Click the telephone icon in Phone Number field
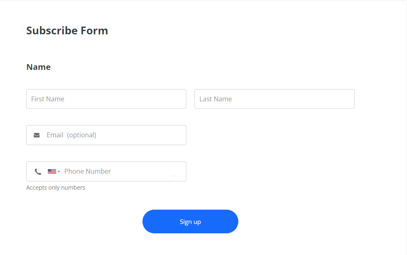Viewport: 407px width, 255px height. click(x=38, y=171)
